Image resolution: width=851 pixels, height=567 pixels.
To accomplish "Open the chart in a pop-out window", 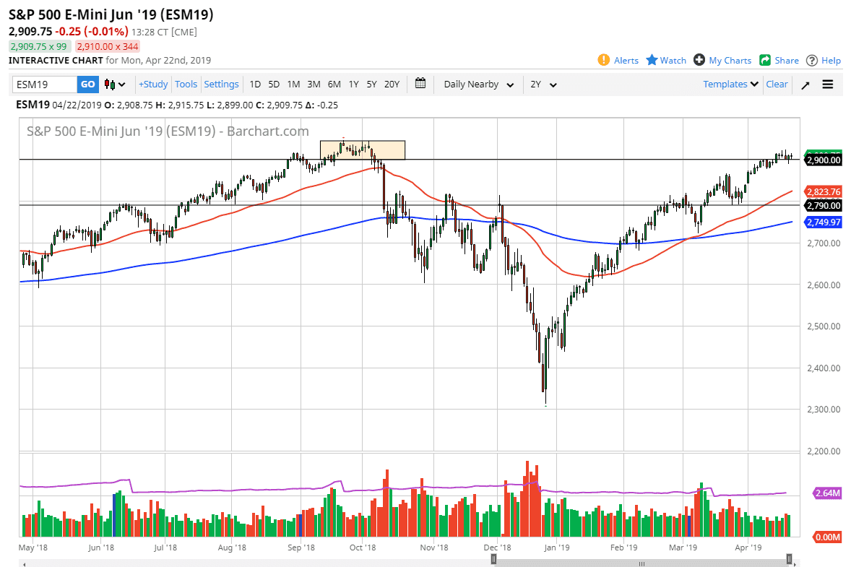I will 805,85.
